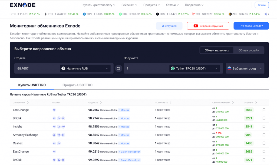Click г. Санкт-Петербург tag in 99.0216 row
The image size is (277, 165).
pyautogui.click(x=129, y=152)
